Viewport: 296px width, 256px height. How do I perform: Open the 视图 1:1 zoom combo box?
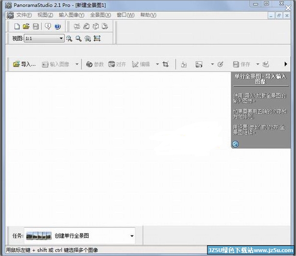coord(44,38)
